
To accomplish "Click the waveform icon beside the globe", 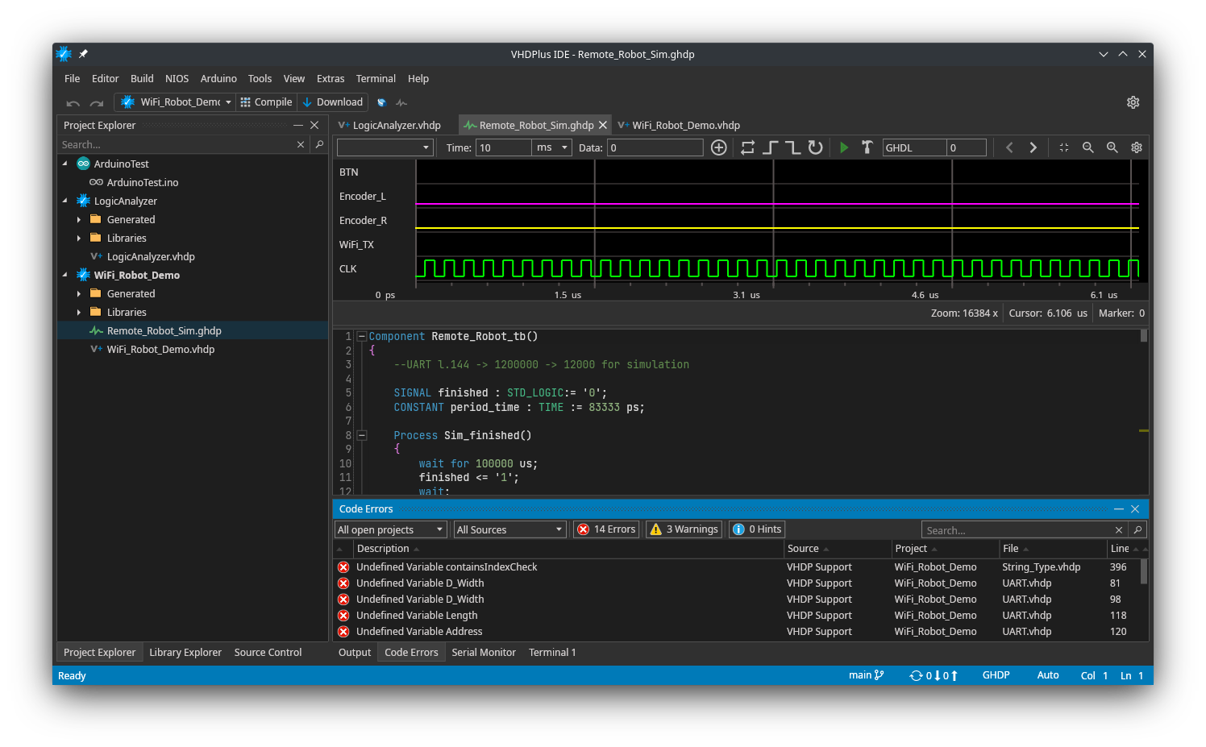I will 401,102.
